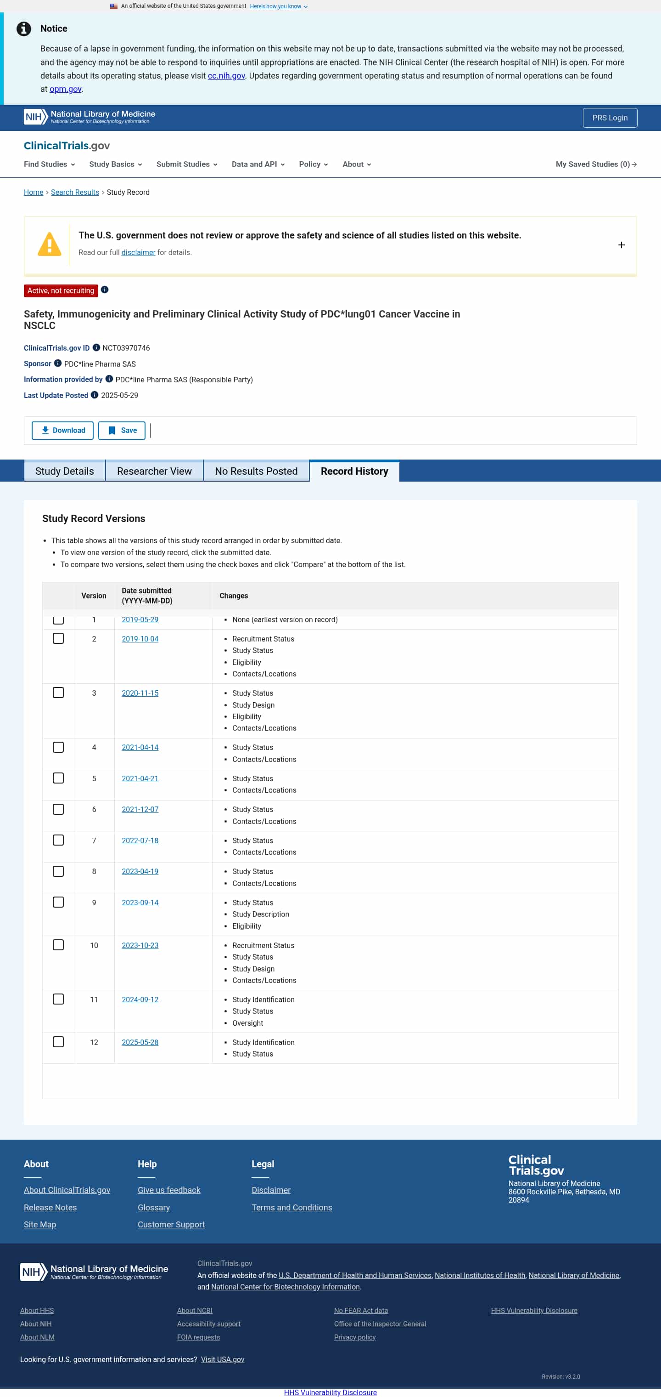Image resolution: width=661 pixels, height=1397 pixels.
Task: Go to My Saved Studies
Action: click(x=595, y=165)
